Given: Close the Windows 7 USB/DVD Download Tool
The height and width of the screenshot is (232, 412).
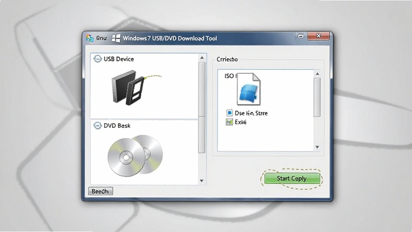Looking at the screenshot, I should tap(318, 36).
